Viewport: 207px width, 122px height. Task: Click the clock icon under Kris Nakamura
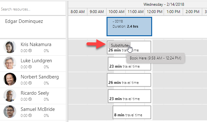tap(30, 51)
